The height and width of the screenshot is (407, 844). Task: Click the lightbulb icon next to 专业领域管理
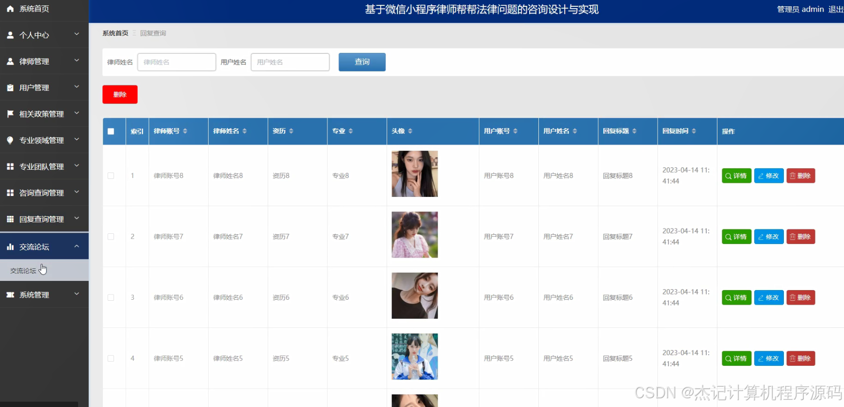point(10,140)
